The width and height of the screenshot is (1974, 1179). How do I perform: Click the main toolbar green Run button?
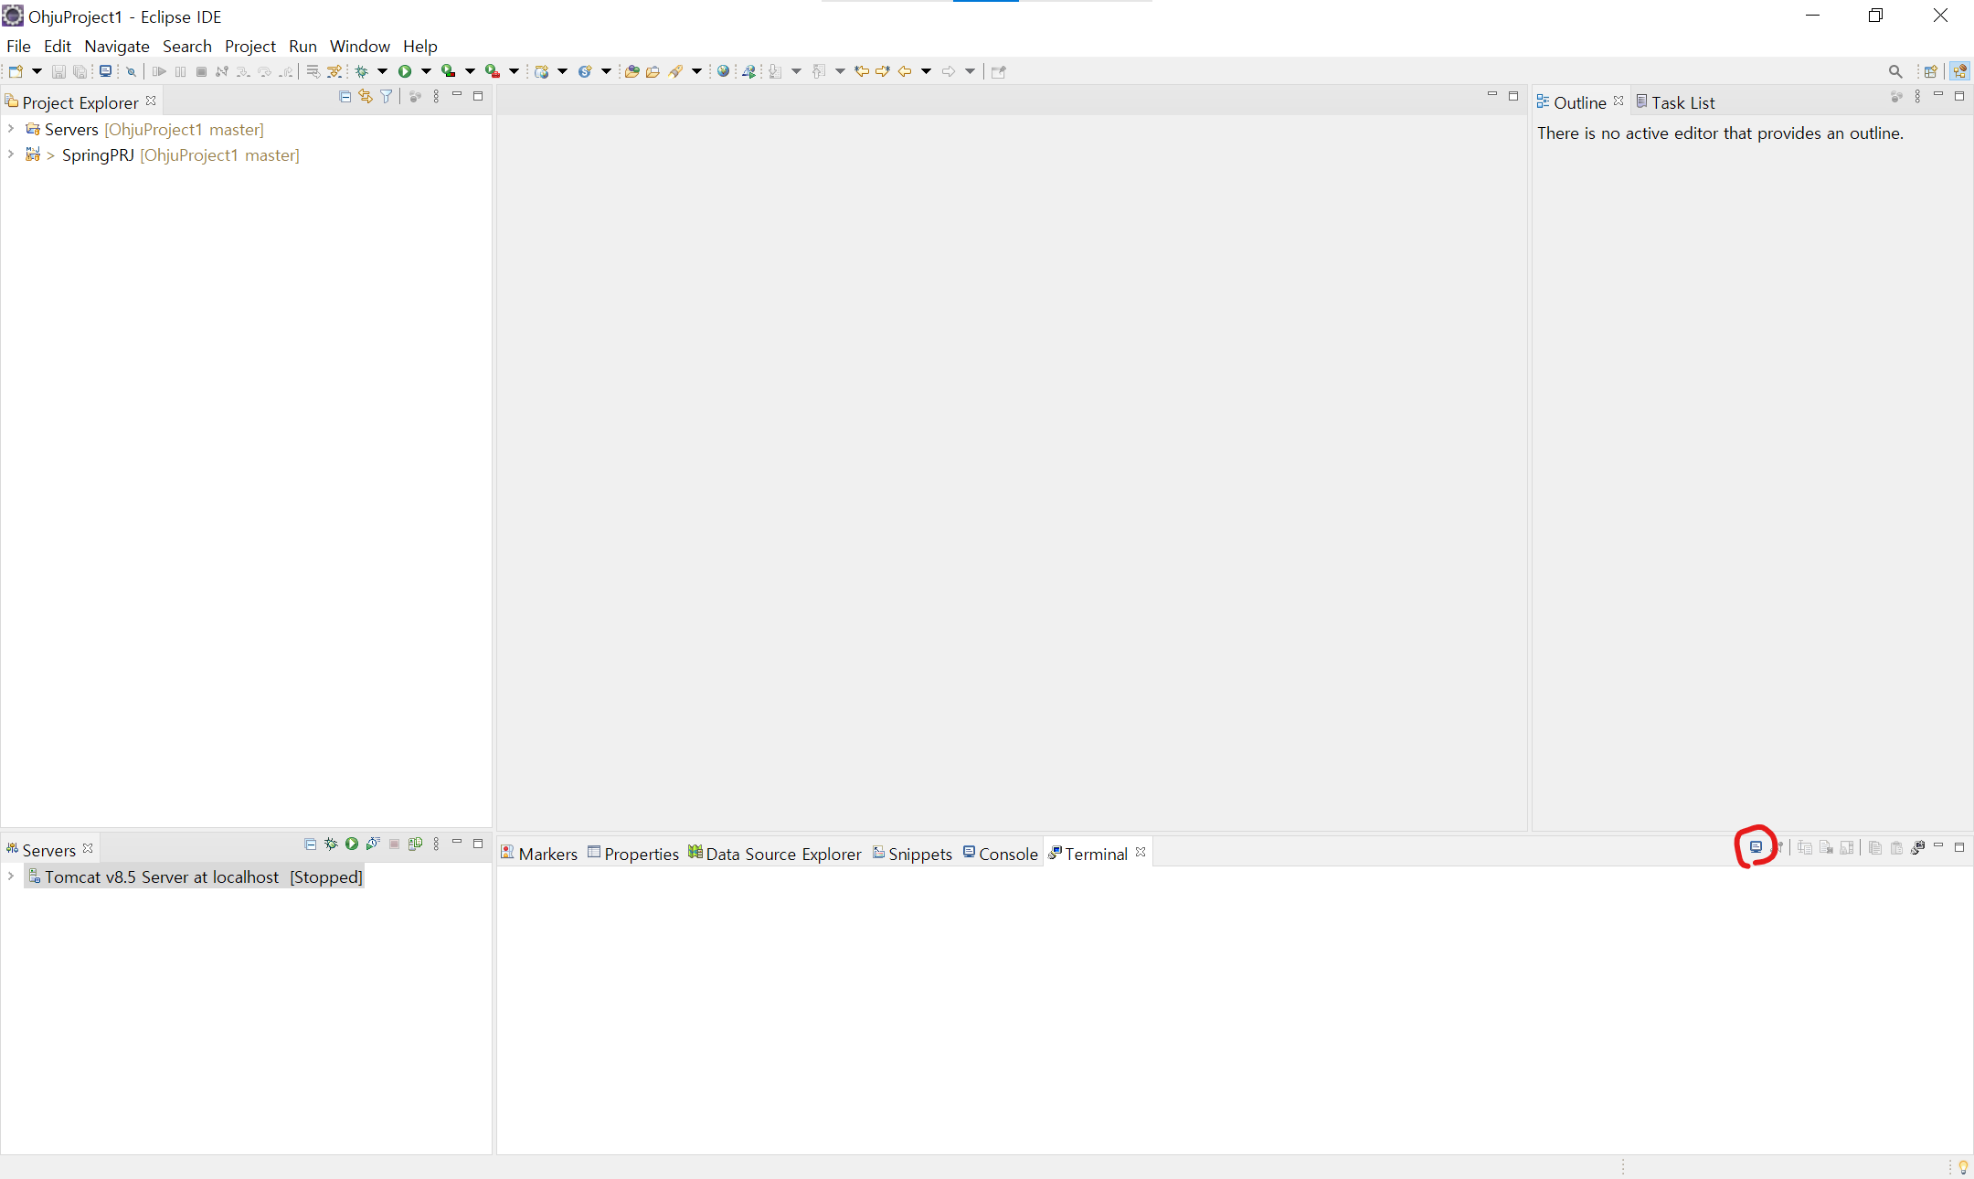pyautogui.click(x=405, y=71)
